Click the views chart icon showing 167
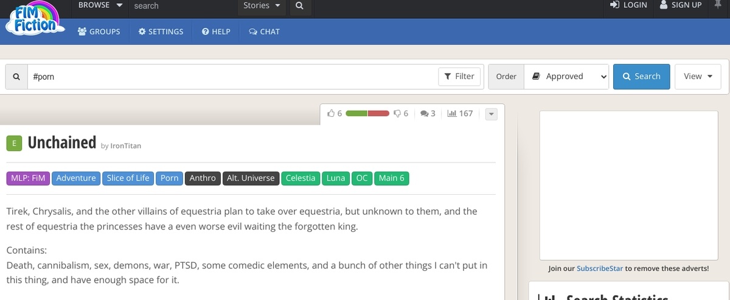Image resolution: width=730 pixels, height=300 pixels. (452, 113)
